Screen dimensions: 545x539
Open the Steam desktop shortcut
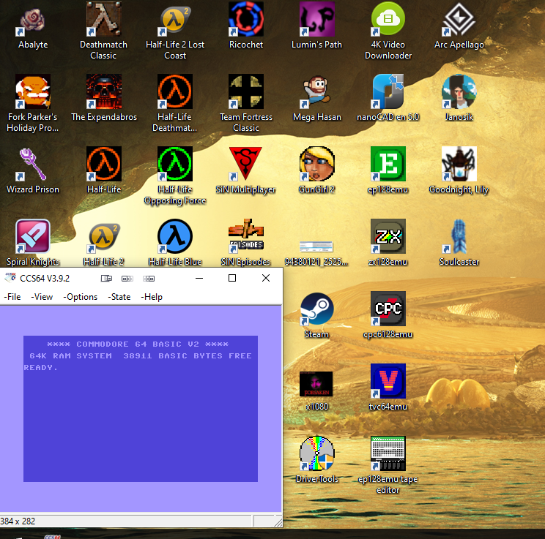[316, 310]
